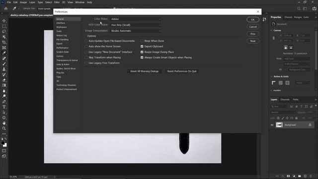
Task: Select the Horizontal Type tool
Action: click(4, 107)
